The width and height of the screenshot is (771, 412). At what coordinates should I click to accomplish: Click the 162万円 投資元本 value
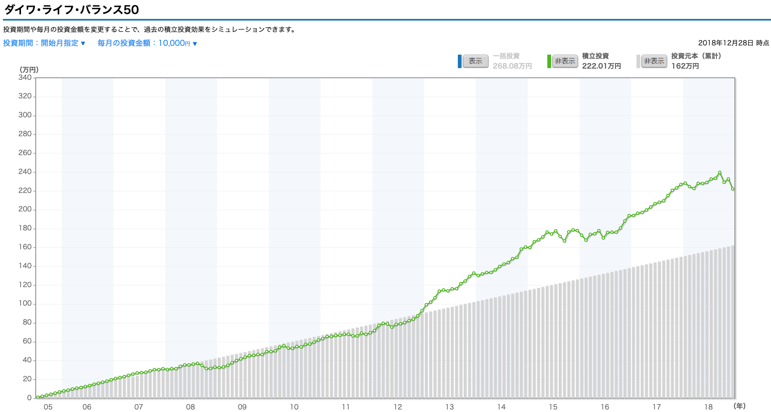[x=685, y=66]
